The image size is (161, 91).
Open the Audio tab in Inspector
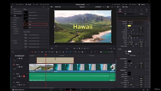[x=125, y=10]
